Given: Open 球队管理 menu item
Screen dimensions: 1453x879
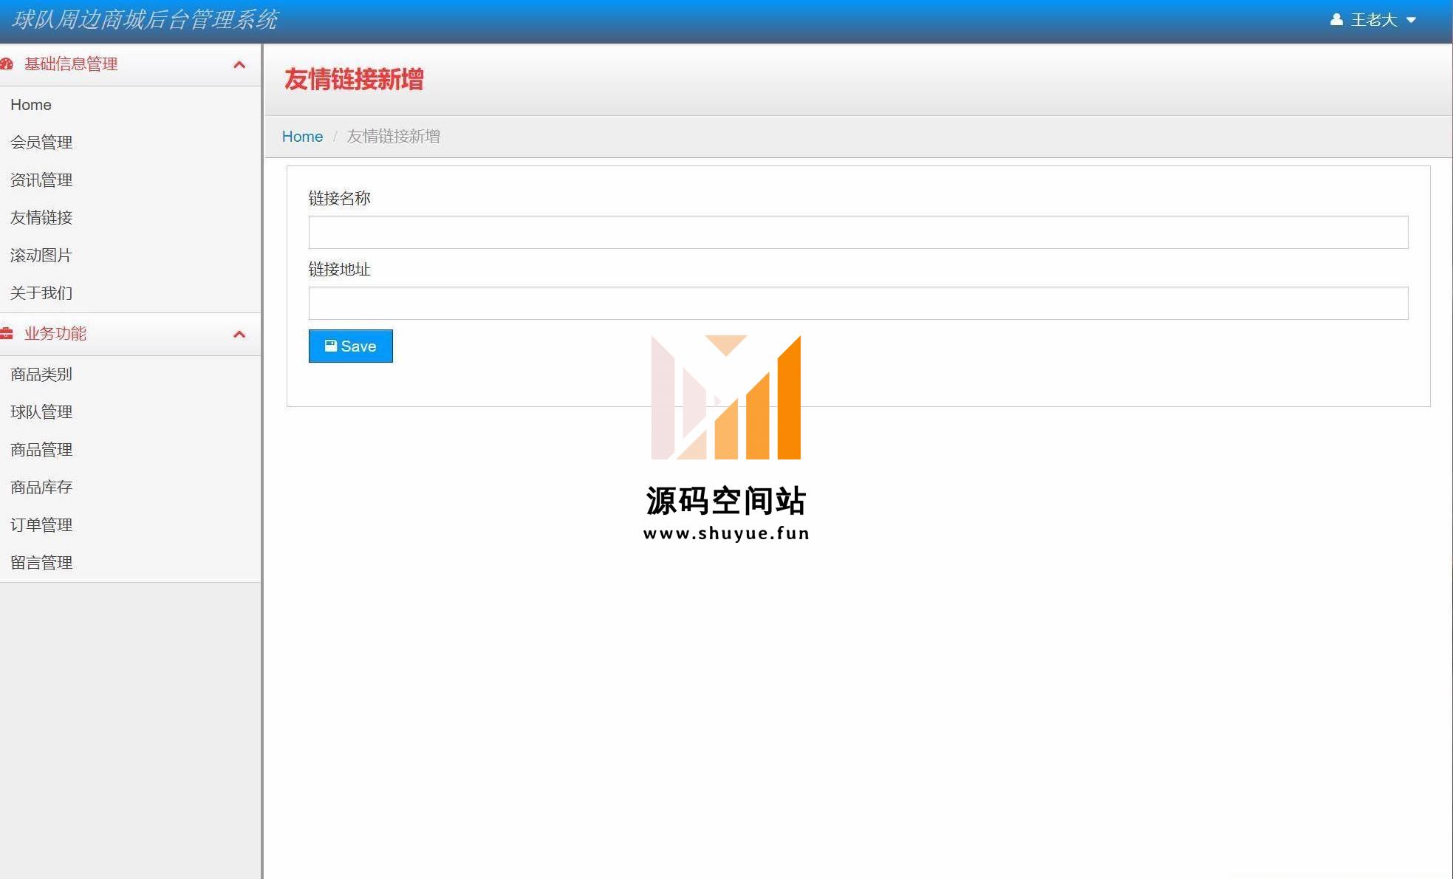Looking at the screenshot, I should (x=41, y=412).
